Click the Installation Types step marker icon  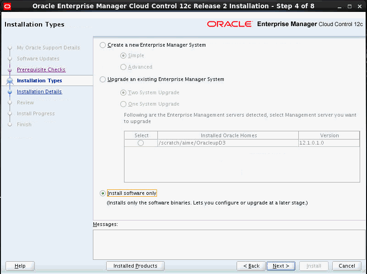(x=10, y=81)
